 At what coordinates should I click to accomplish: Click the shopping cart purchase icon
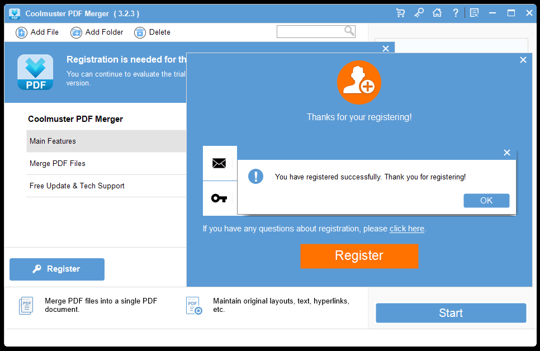[400, 13]
